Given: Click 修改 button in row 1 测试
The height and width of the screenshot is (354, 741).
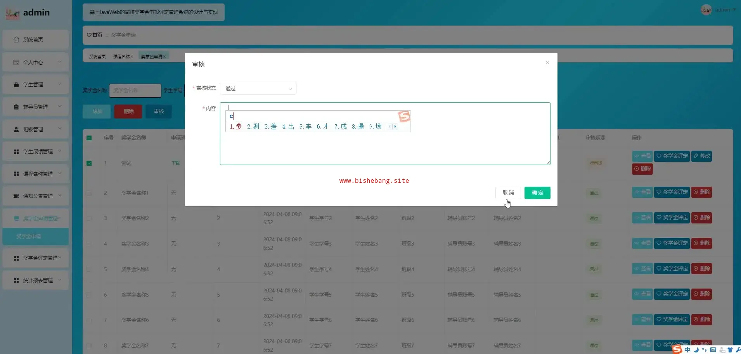Looking at the screenshot, I should click(701, 156).
